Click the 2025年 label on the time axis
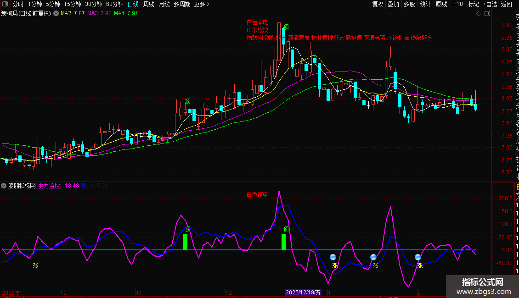This screenshot has height=298, width=519. coord(11,292)
